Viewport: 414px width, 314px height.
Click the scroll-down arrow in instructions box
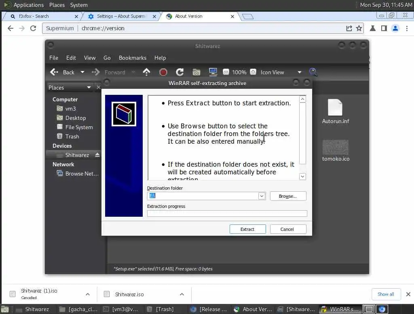(302, 176)
